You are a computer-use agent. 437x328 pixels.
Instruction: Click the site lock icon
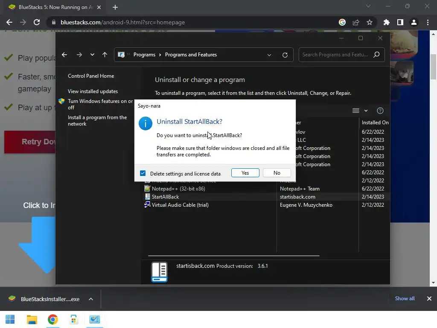pyautogui.click(x=53, y=22)
